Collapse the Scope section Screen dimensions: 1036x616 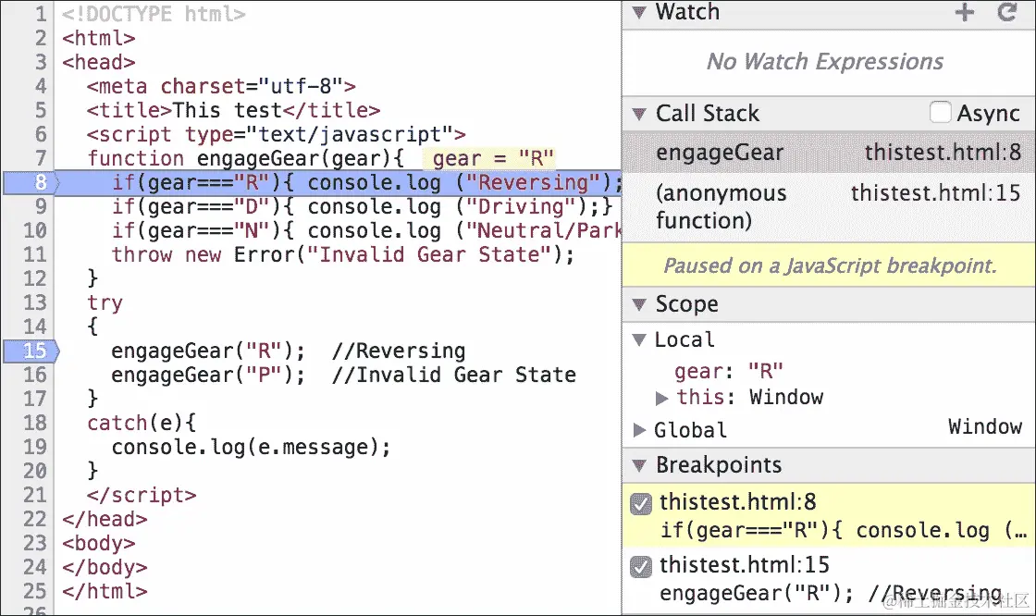click(639, 304)
